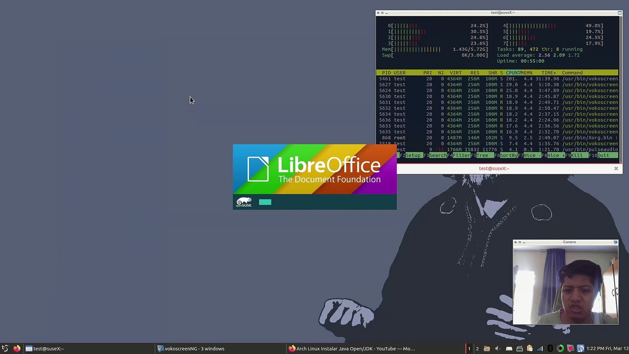
Task: Click the LibreOffice splash screen logo
Action: click(314, 170)
